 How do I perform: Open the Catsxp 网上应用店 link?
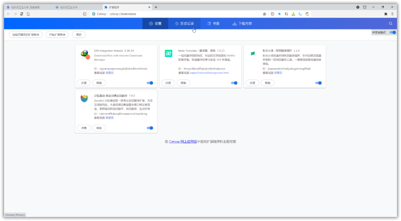click(183, 142)
